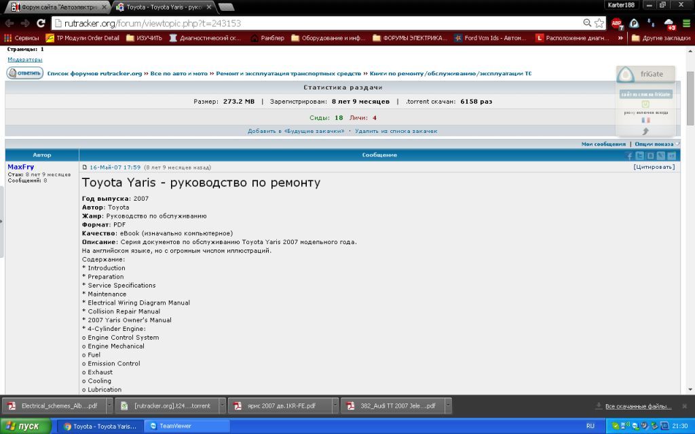Open Мои сообщения link

click(603, 144)
